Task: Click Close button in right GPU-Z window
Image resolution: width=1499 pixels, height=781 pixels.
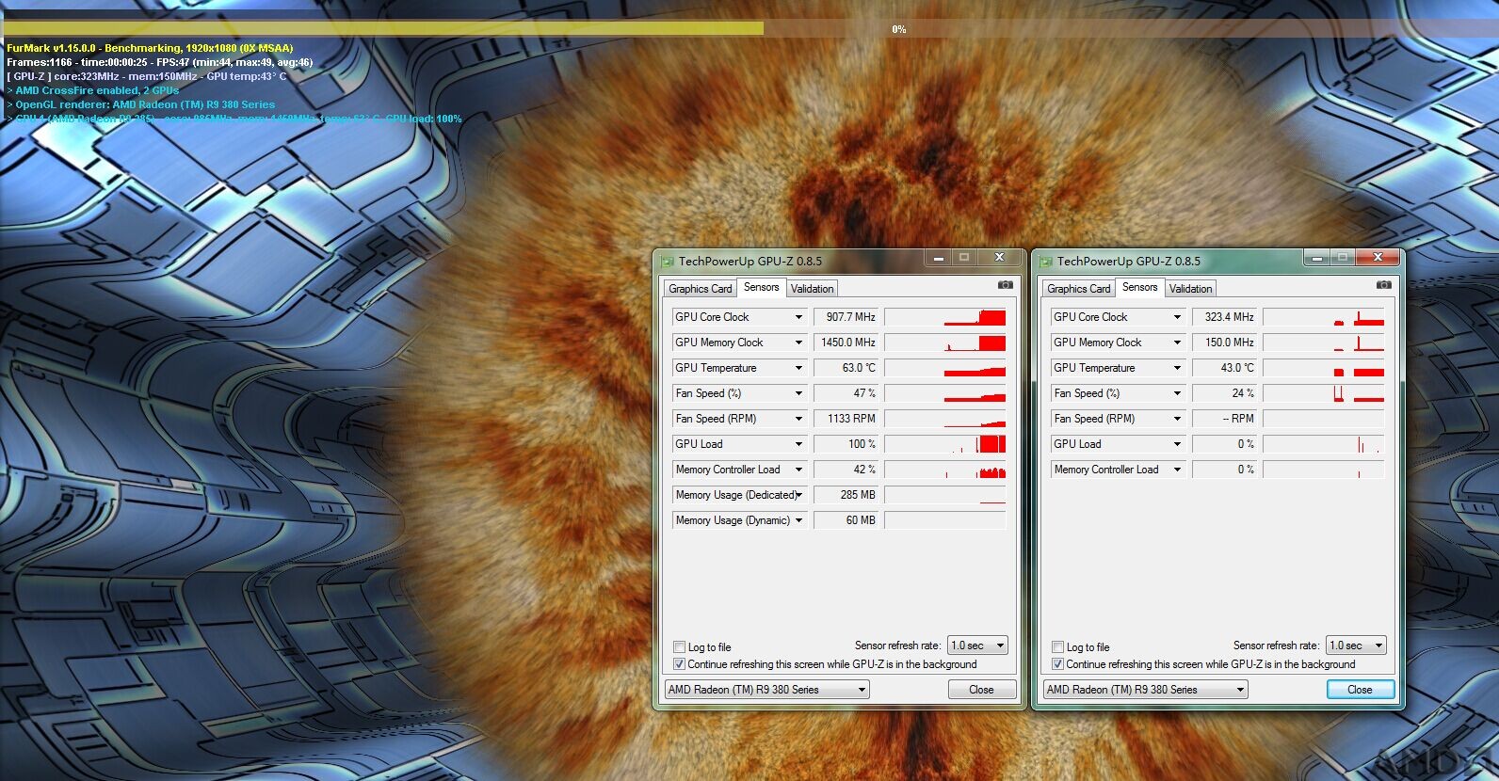Action: pyautogui.click(x=1360, y=690)
